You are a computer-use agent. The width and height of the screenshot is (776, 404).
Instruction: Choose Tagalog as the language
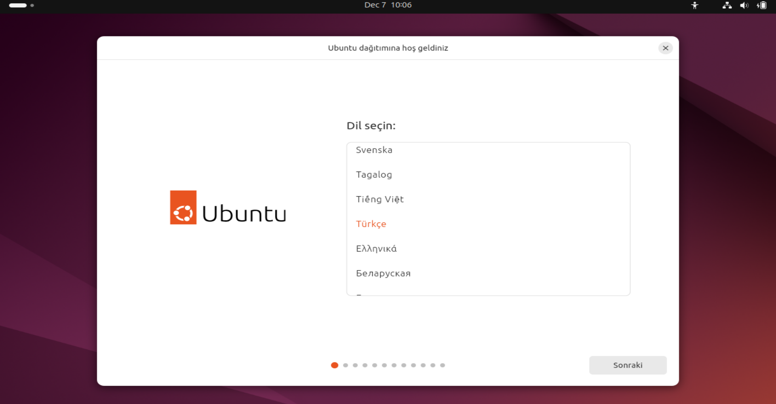coord(374,175)
